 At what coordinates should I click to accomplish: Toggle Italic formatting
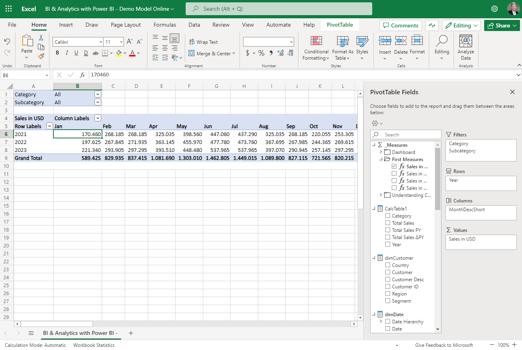pos(67,53)
